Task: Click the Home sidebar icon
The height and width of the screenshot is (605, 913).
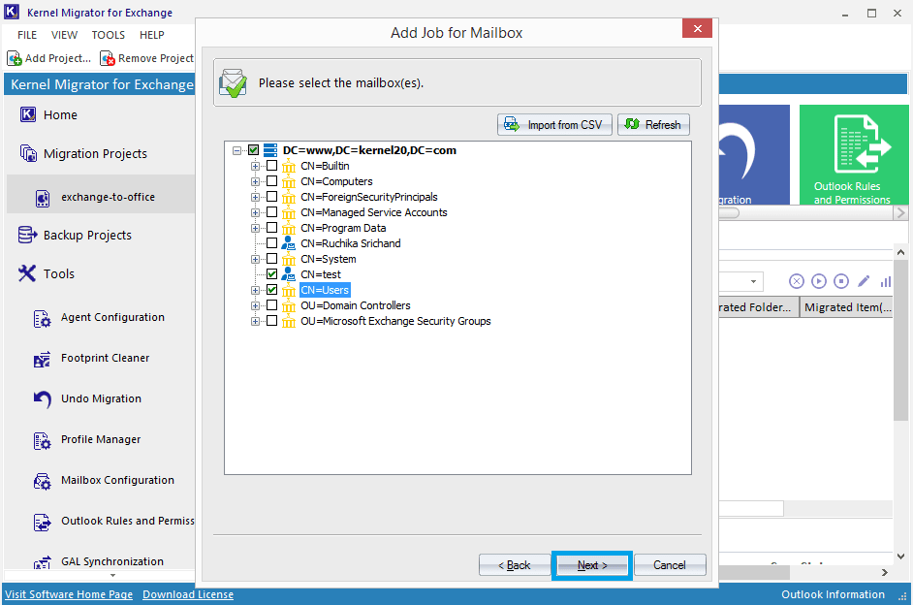Action: point(28,114)
